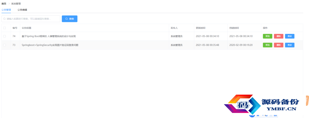Switch to the 公告管理 tab
Viewport: 309px width, 118px height.
6,10
